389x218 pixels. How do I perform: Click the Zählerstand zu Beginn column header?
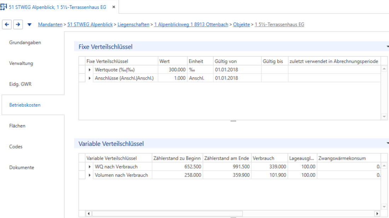(x=177, y=158)
